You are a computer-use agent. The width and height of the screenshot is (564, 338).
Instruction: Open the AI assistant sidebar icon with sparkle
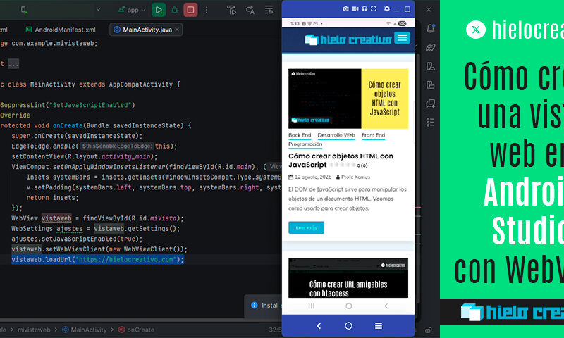(431, 104)
